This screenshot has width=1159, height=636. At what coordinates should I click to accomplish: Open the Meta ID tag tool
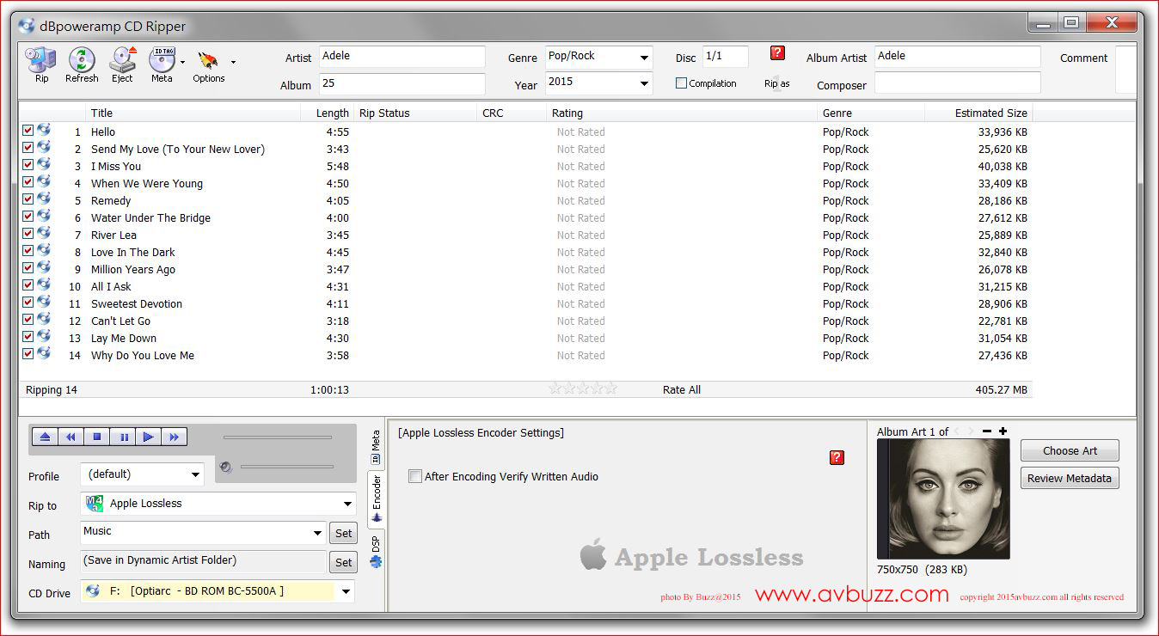tap(162, 63)
